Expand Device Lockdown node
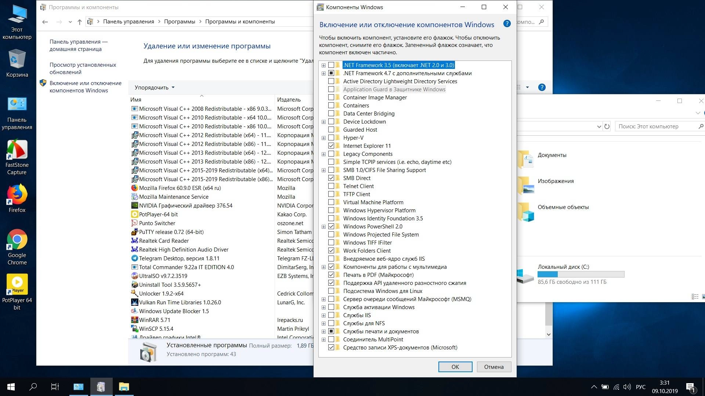The image size is (705, 396). pos(323,122)
